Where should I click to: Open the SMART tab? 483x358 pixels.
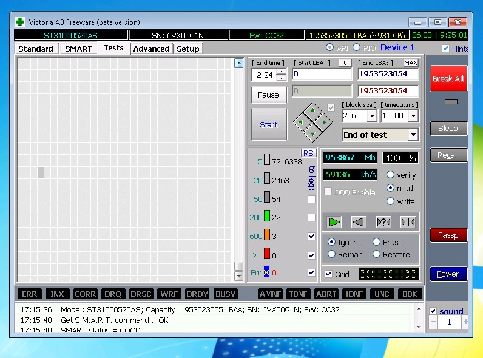point(78,49)
